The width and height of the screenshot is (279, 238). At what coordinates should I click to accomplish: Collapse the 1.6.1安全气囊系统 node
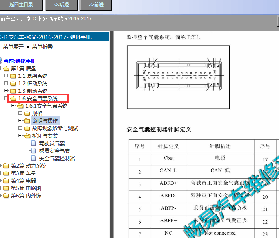13,106
